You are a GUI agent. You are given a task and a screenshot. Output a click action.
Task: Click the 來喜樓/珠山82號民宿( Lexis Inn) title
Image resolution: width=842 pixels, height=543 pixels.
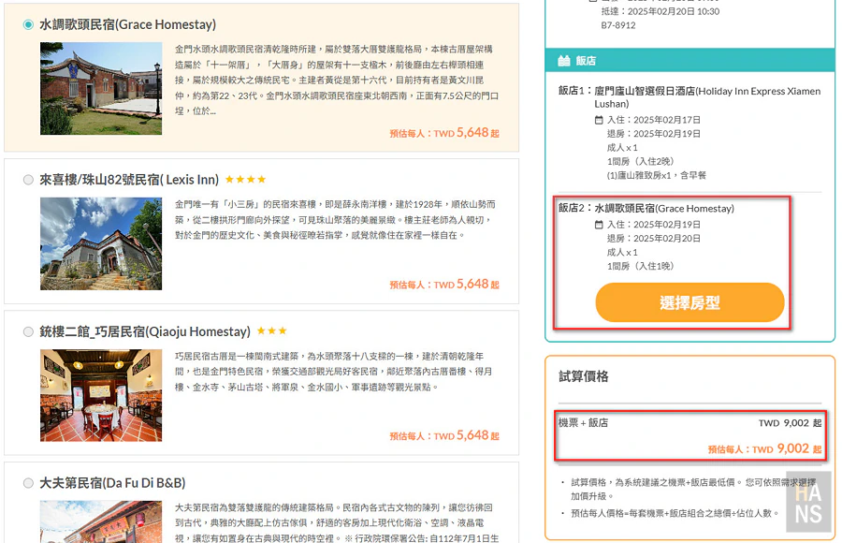click(129, 180)
